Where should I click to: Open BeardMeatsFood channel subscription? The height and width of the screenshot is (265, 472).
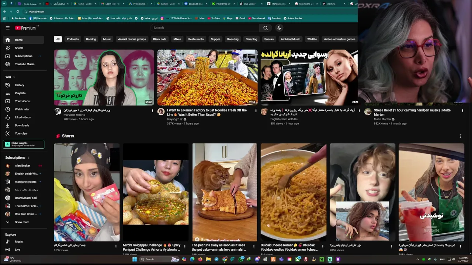(24, 198)
